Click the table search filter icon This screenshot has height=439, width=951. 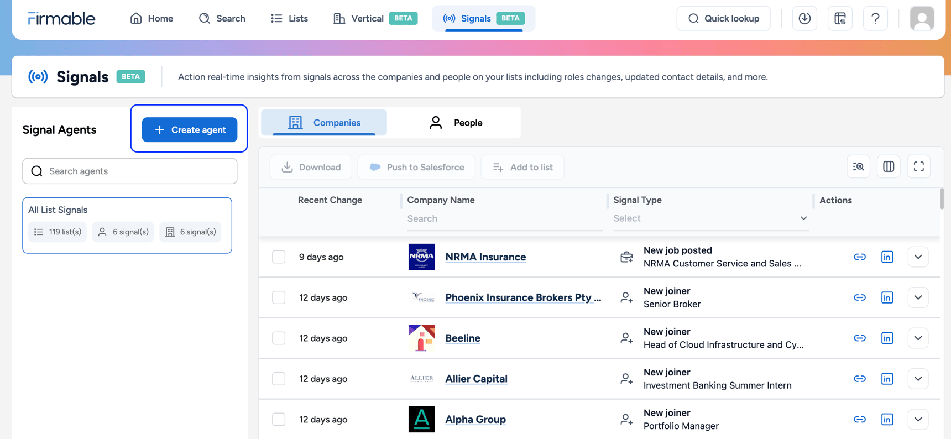(x=858, y=166)
